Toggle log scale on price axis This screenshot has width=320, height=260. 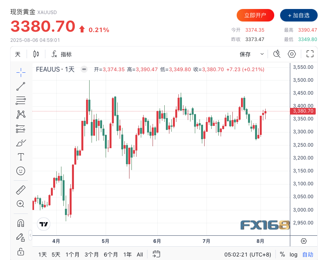tap(293, 255)
